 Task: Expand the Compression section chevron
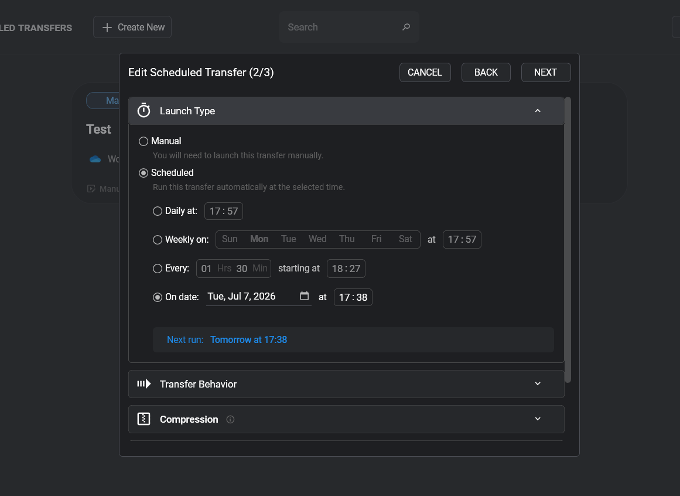click(x=538, y=419)
